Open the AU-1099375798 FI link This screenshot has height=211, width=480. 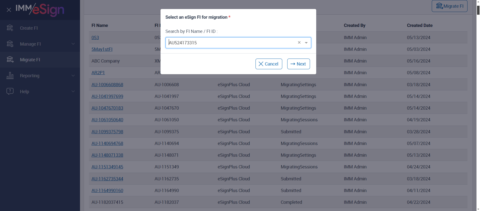[107, 132]
